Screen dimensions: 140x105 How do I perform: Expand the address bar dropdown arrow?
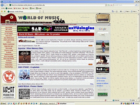pyautogui.click(x=106, y=5)
